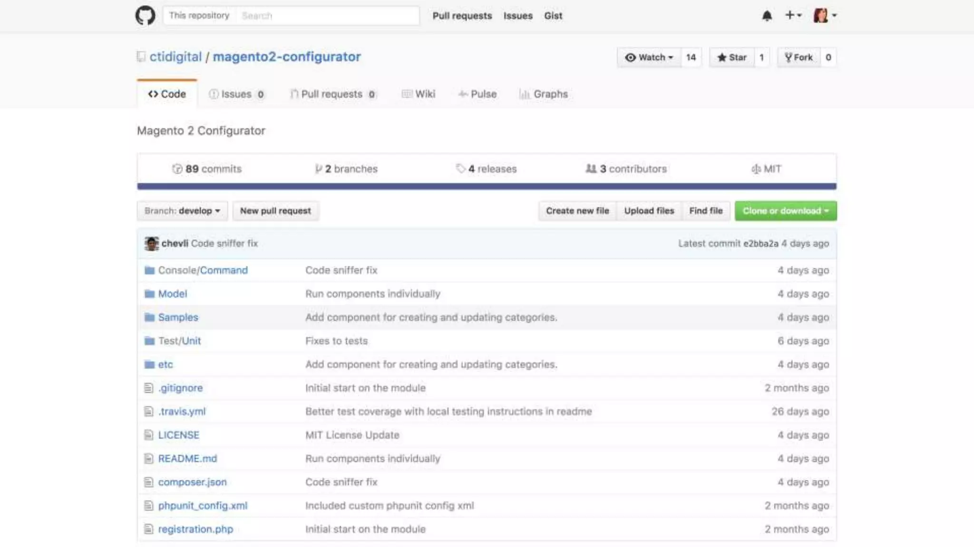Click the Samples folder icon
This screenshot has width=974, height=547.
coord(149,317)
